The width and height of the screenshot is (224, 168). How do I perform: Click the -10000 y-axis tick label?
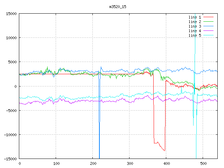[x=10, y=134]
